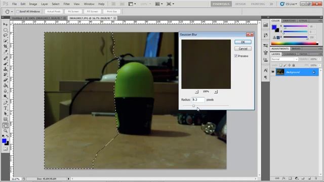Select the Rectangle shape tool
This screenshot has width=324, height=182.
pos(6,119)
